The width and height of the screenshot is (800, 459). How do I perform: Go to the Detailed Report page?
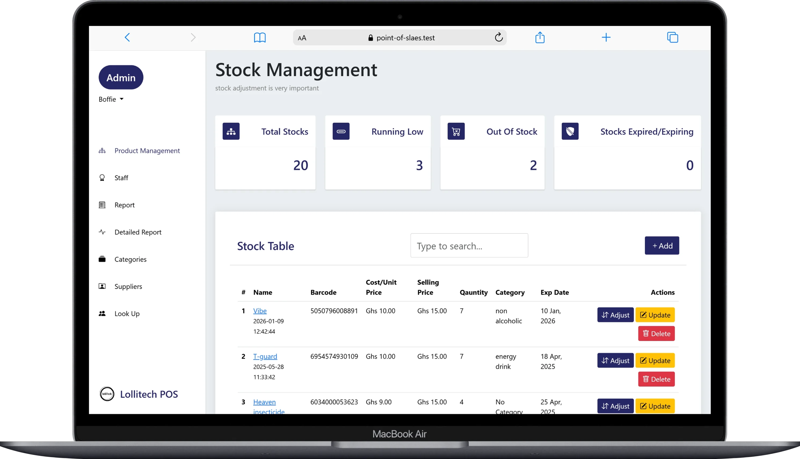(x=138, y=232)
